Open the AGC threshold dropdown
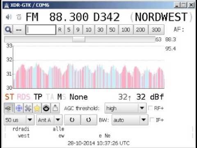 coord(126,108)
